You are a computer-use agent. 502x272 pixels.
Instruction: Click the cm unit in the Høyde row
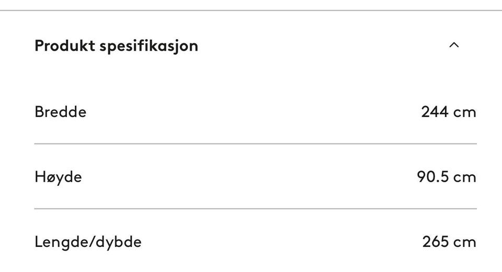pyautogui.click(x=465, y=178)
